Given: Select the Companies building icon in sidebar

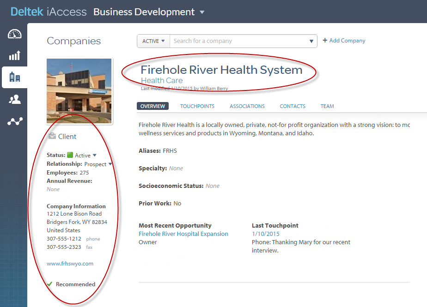Looking at the screenshot, I should 15,77.
